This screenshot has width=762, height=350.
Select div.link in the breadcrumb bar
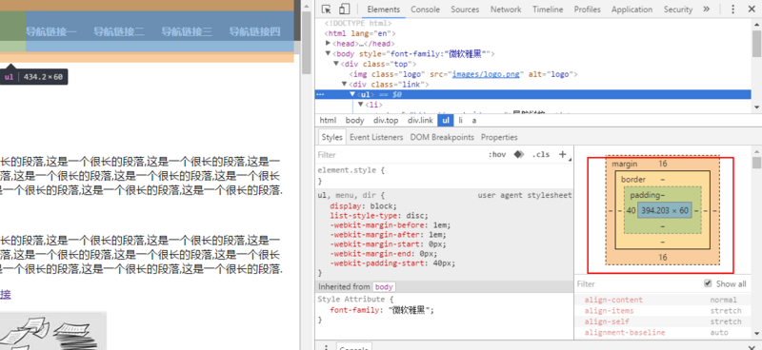click(420, 121)
